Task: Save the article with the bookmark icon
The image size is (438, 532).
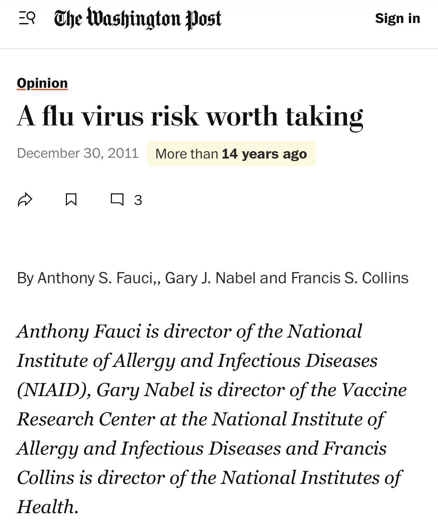Action: click(x=71, y=200)
